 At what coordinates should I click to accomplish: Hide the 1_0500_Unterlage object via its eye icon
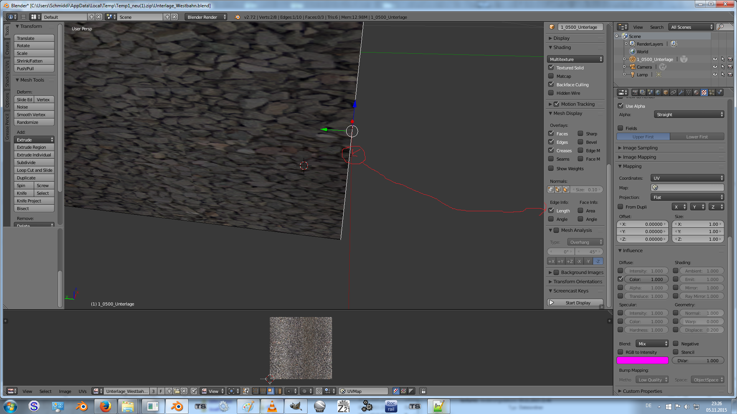click(x=715, y=59)
